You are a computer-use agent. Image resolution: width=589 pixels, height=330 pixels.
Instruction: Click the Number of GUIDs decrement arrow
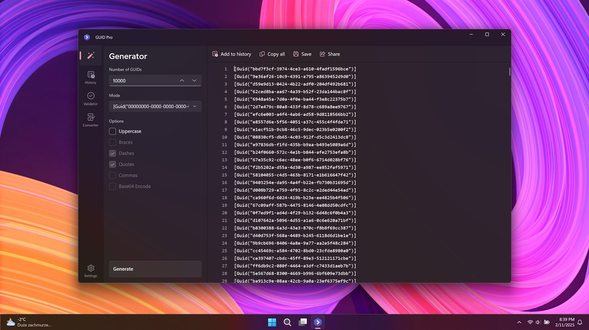point(194,80)
